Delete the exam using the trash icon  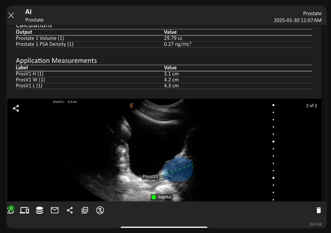click(319, 210)
